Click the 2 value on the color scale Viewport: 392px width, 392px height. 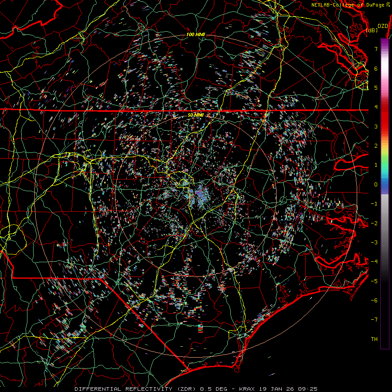coord(376,146)
